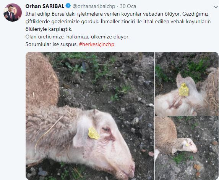This screenshot has height=180, width=219.
Task: Open the @orhansaribalchp handle link
Action: tap(94, 6)
